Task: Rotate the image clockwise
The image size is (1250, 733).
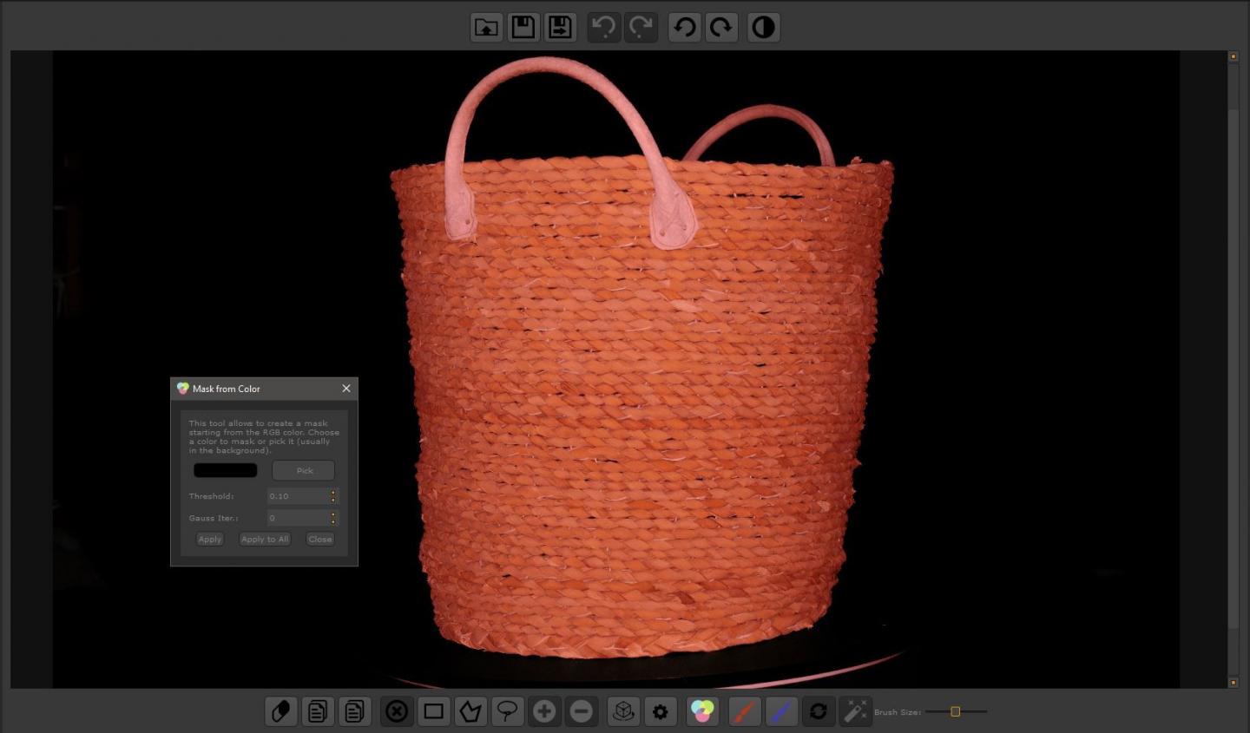Action: click(721, 27)
